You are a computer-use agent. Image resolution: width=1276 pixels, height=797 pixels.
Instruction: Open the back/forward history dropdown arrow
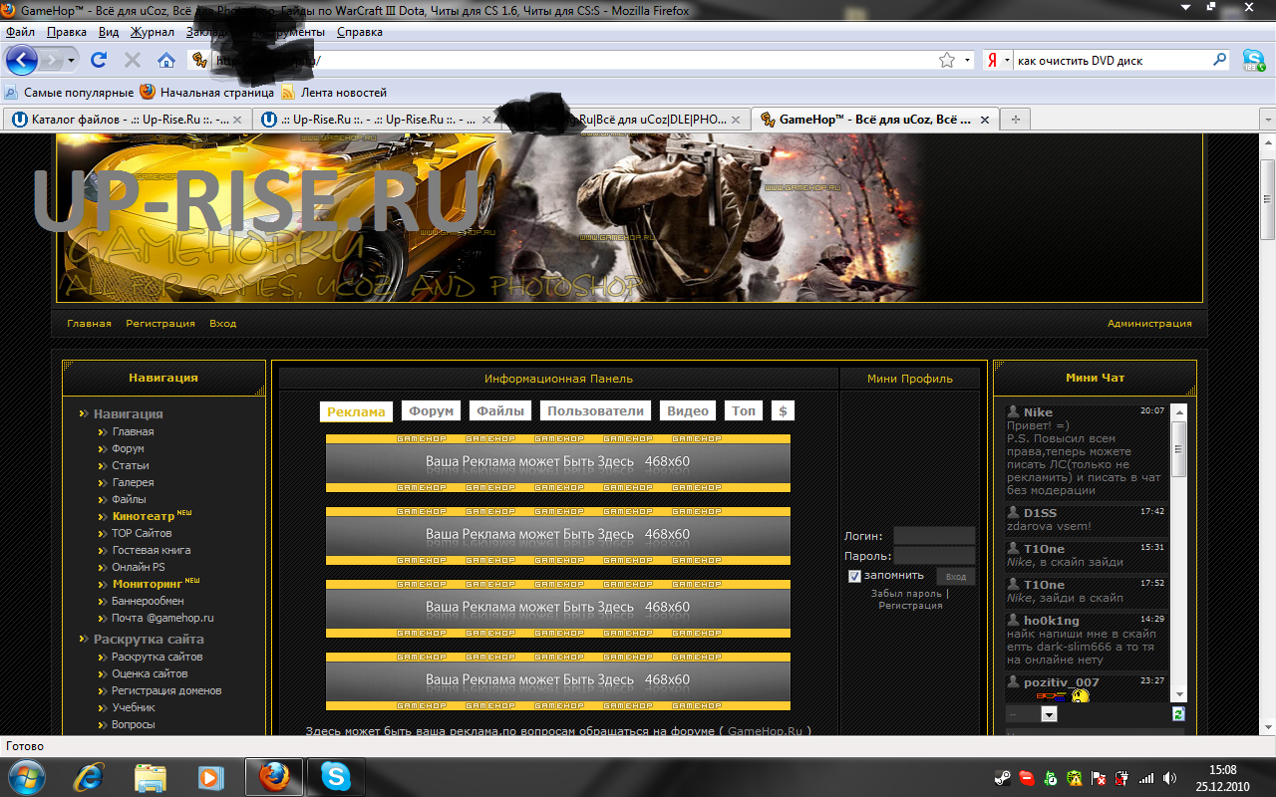click(x=72, y=60)
